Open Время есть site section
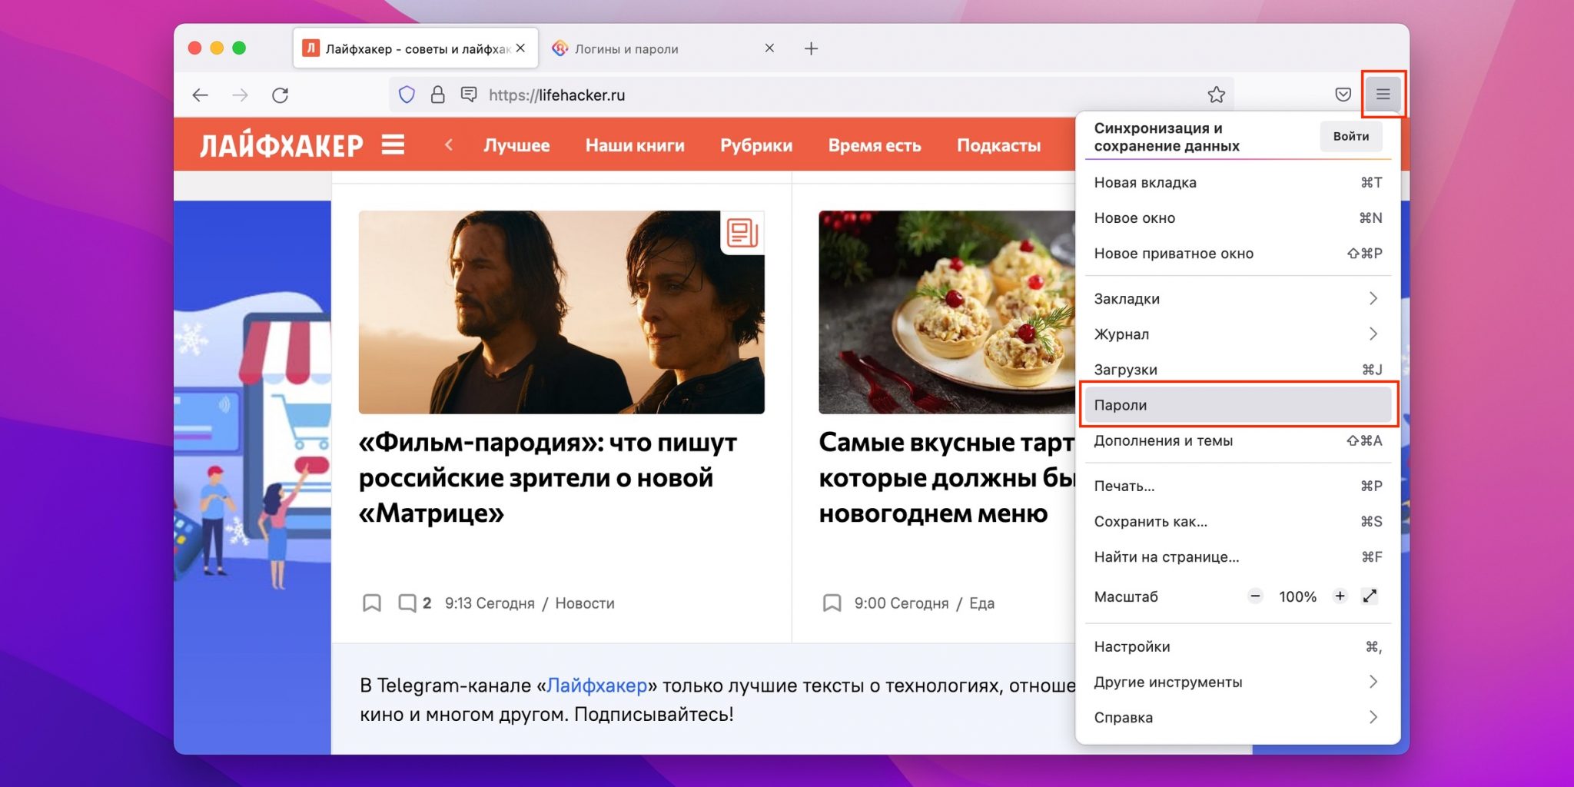1574x787 pixels. (x=875, y=145)
